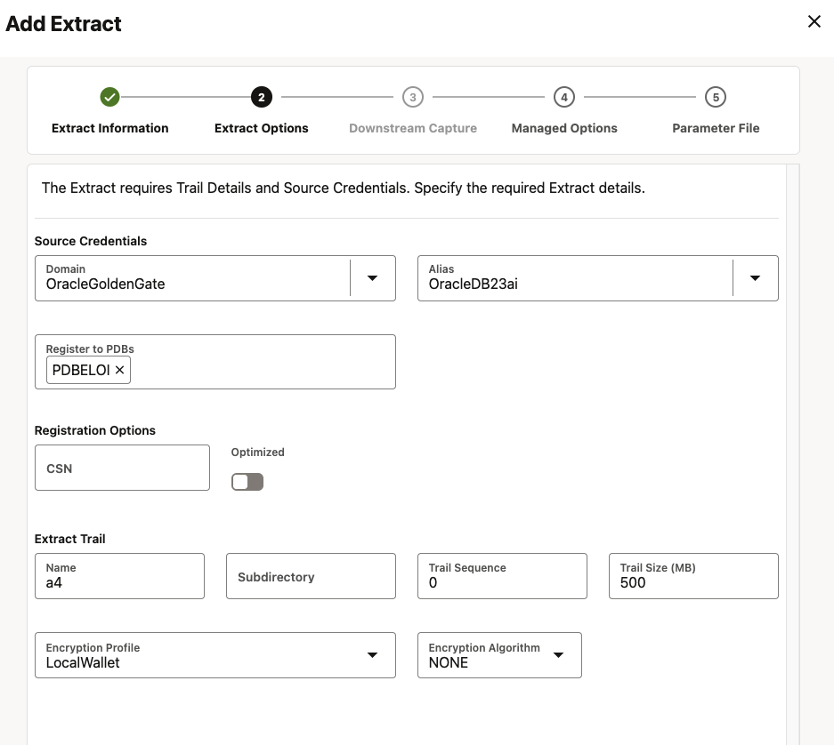Image resolution: width=834 pixels, height=745 pixels.
Task: Close the Add Extract dialog
Action: pyautogui.click(x=814, y=21)
